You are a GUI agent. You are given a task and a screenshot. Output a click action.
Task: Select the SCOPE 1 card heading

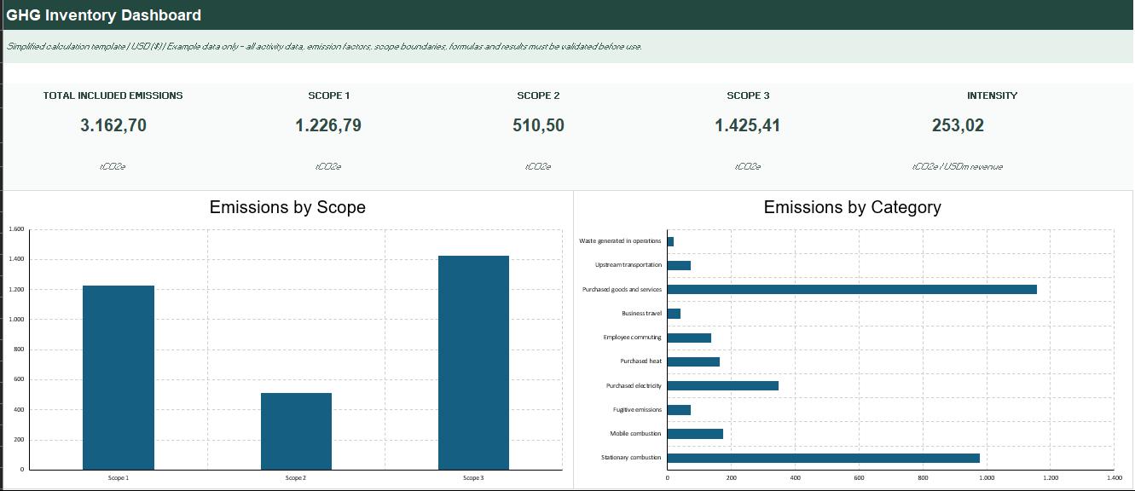tap(328, 95)
